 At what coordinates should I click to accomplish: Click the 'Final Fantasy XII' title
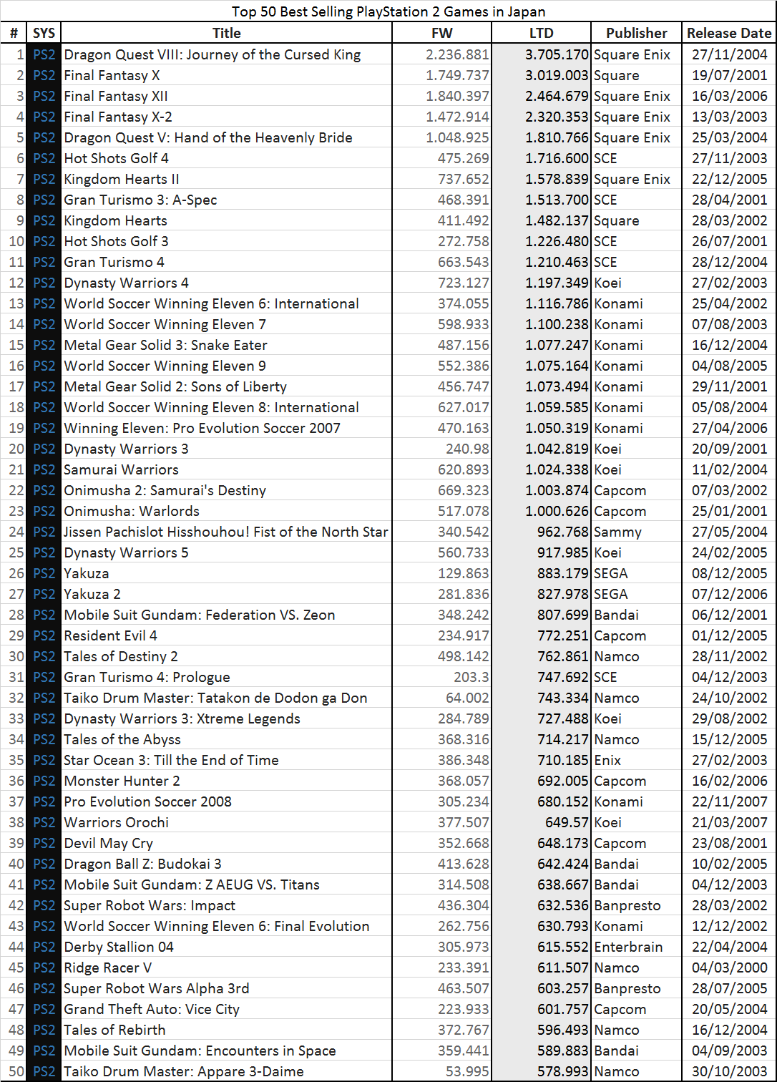click(116, 96)
